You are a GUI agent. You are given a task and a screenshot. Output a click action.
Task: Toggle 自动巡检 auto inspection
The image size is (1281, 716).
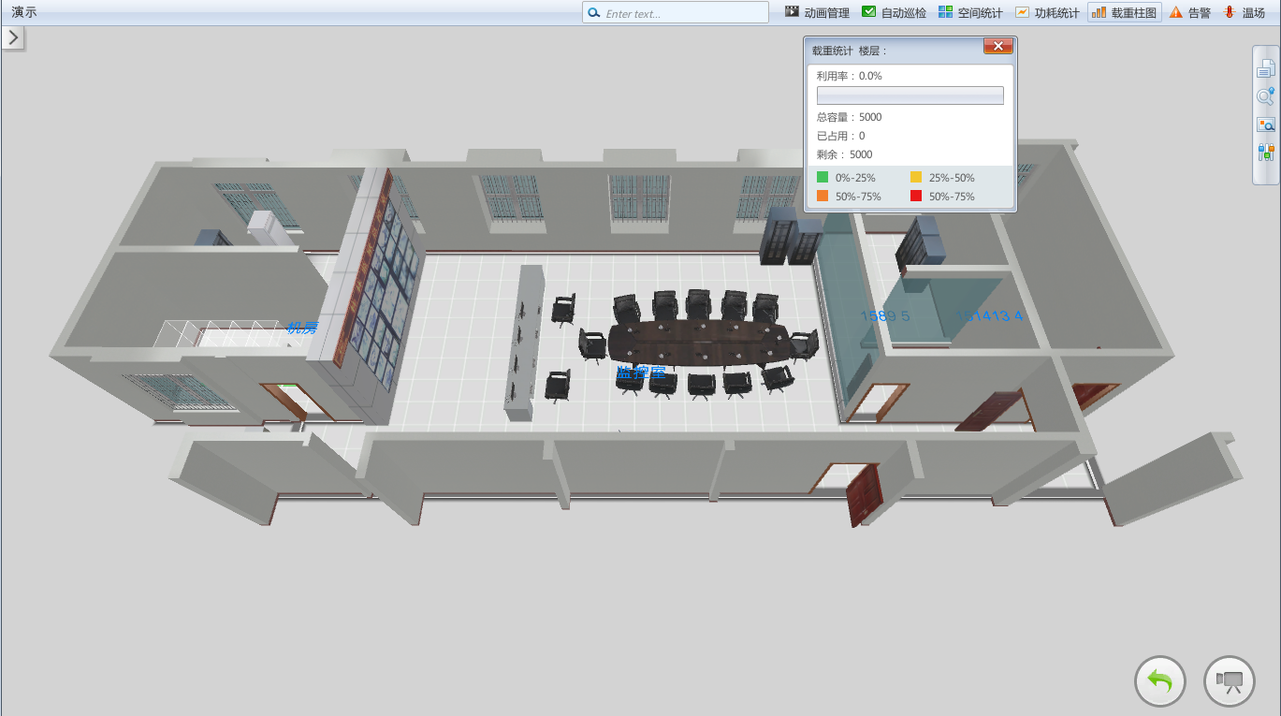[894, 13]
